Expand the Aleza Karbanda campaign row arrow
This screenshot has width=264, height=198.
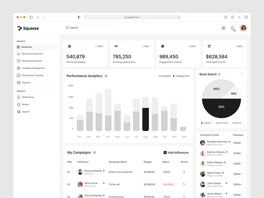pyautogui.click(x=184, y=172)
